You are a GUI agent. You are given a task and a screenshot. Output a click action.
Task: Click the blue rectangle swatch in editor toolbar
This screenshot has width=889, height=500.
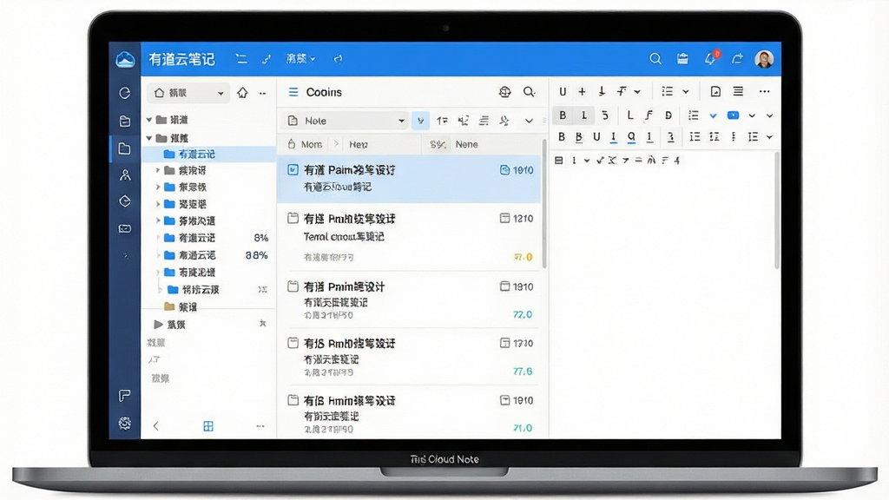coord(733,115)
